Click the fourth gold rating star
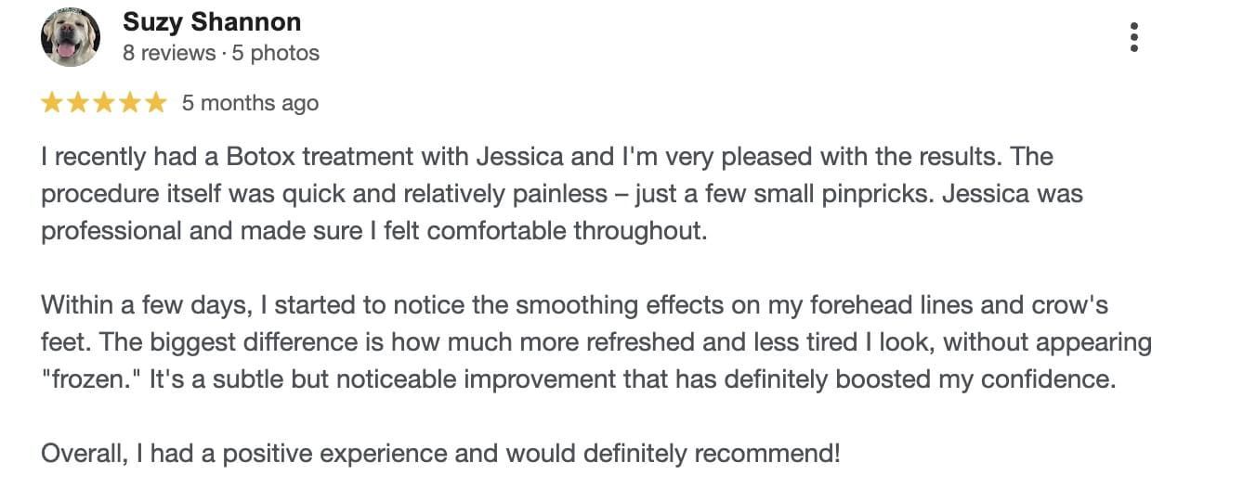 point(130,103)
